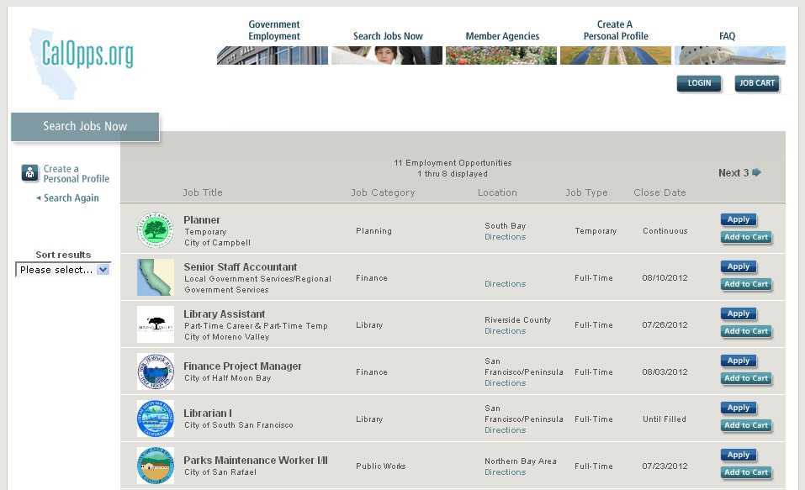The height and width of the screenshot is (490, 805).
Task: Click the Member Agencies flowers image
Action: [x=501, y=55]
